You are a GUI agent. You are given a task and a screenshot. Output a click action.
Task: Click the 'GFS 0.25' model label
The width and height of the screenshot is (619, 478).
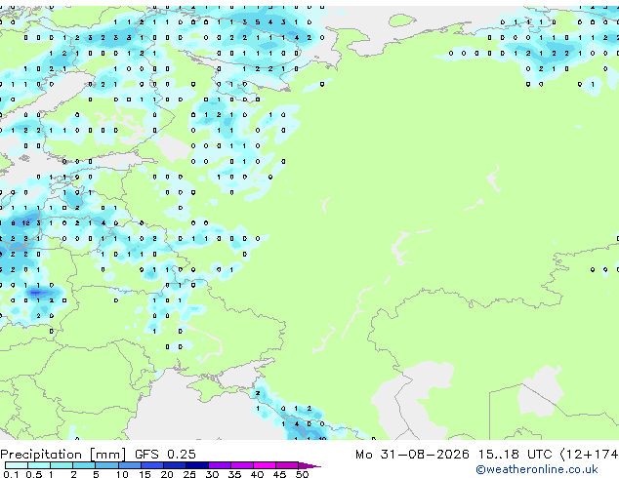pos(165,455)
